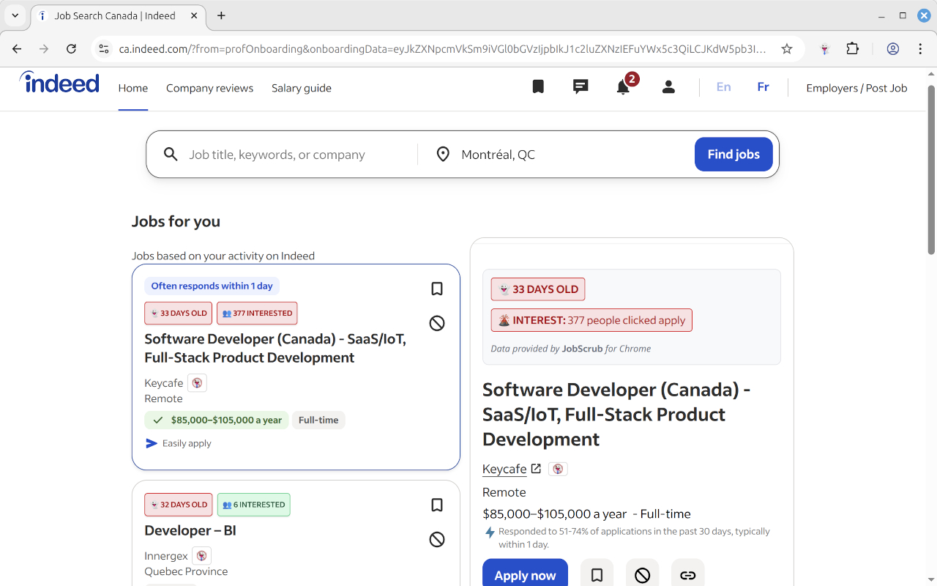The height and width of the screenshot is (586, 937).
Task: Switch language to Fr
Action: (x=763, y=87)
